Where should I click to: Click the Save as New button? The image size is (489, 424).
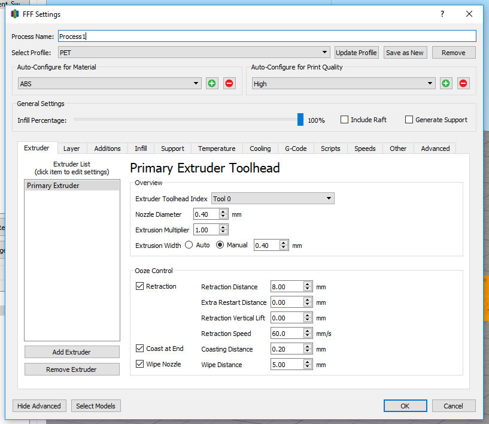click(x=405, y=53)
